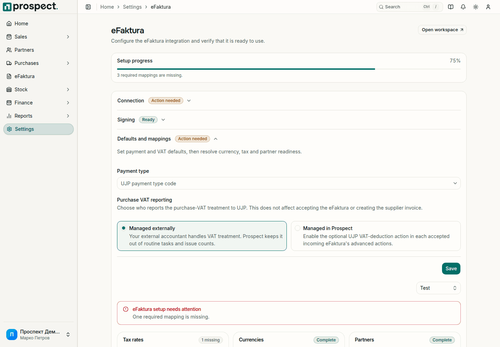Image resolution: width=500 pixels, height=347 pixels.
Task: Click the Purchases truck icon
Action: coord(9,63)
